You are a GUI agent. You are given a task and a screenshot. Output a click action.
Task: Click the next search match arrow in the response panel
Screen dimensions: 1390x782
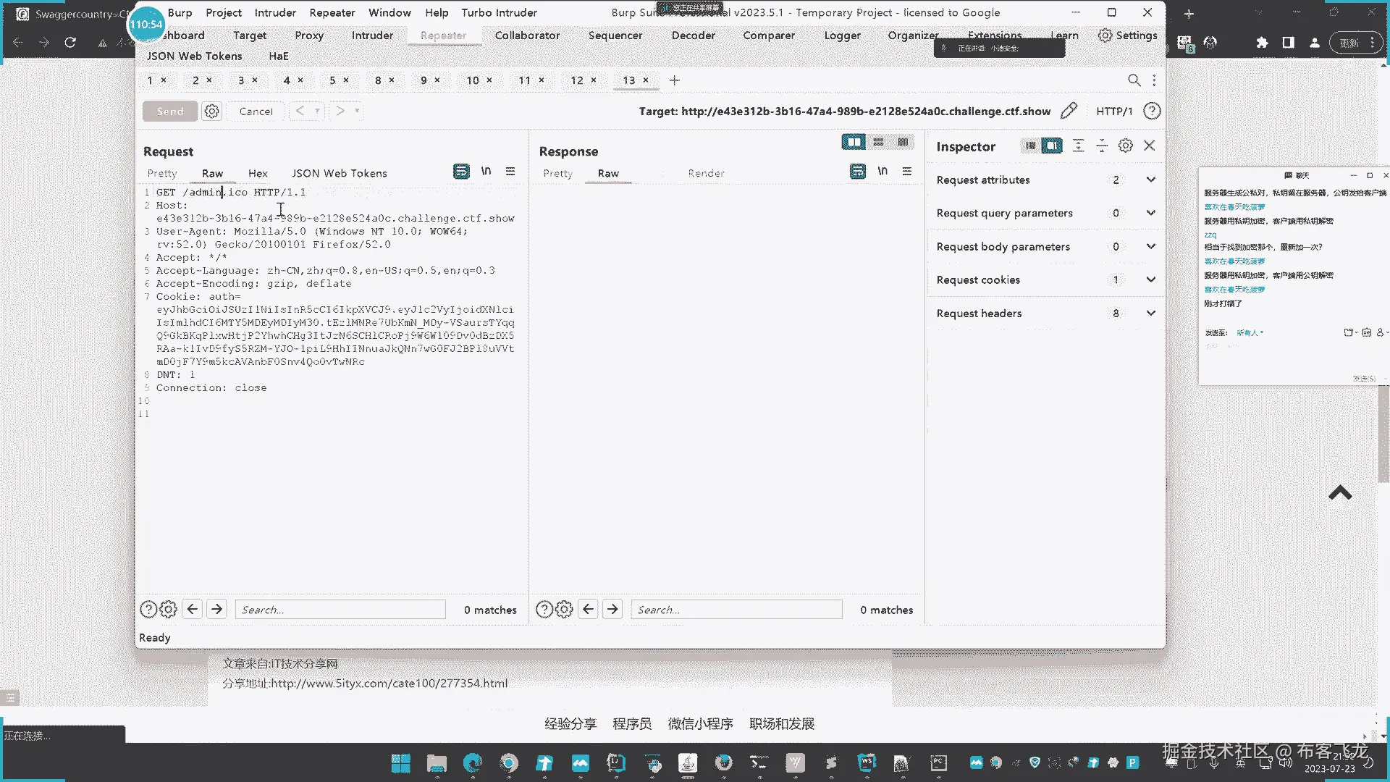[612, 610]
